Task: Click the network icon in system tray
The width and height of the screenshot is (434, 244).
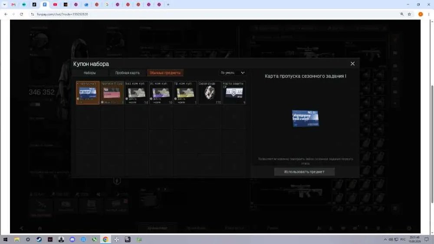Action: coord(396,240)
